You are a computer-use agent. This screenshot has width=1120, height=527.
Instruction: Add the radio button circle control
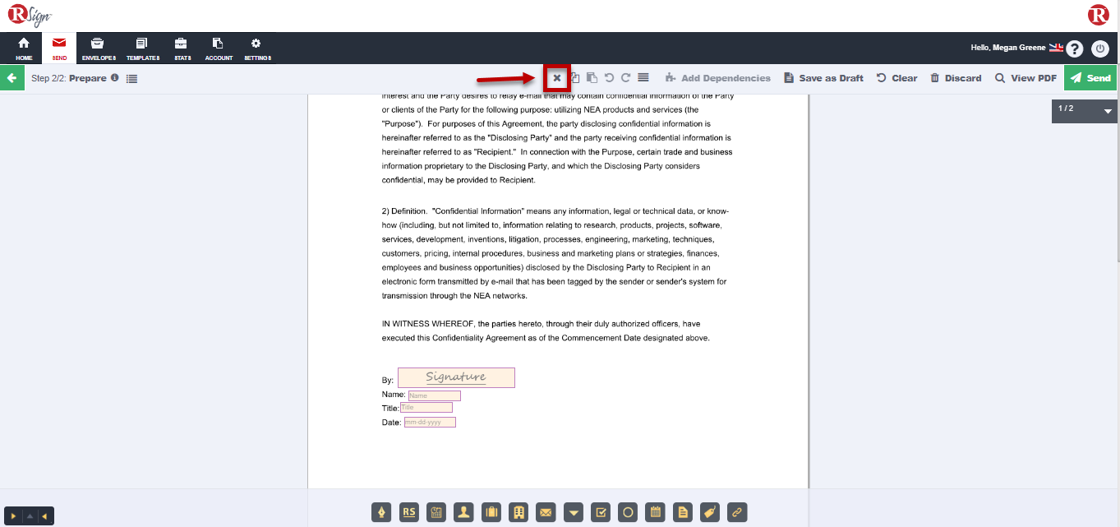[628, 512]
